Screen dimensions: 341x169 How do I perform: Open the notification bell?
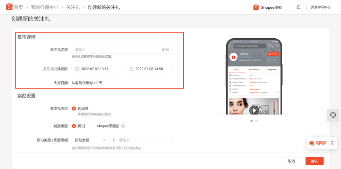298,7
